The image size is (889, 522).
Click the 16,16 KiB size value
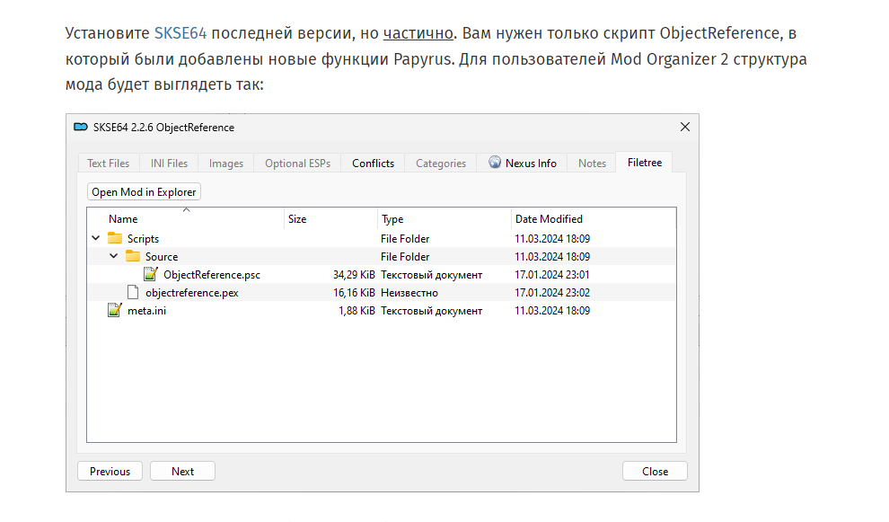tap(354, 293)
